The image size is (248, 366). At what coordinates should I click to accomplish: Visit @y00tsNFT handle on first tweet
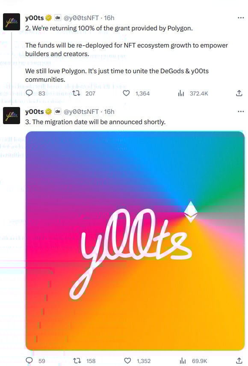(x=81, y=18)
